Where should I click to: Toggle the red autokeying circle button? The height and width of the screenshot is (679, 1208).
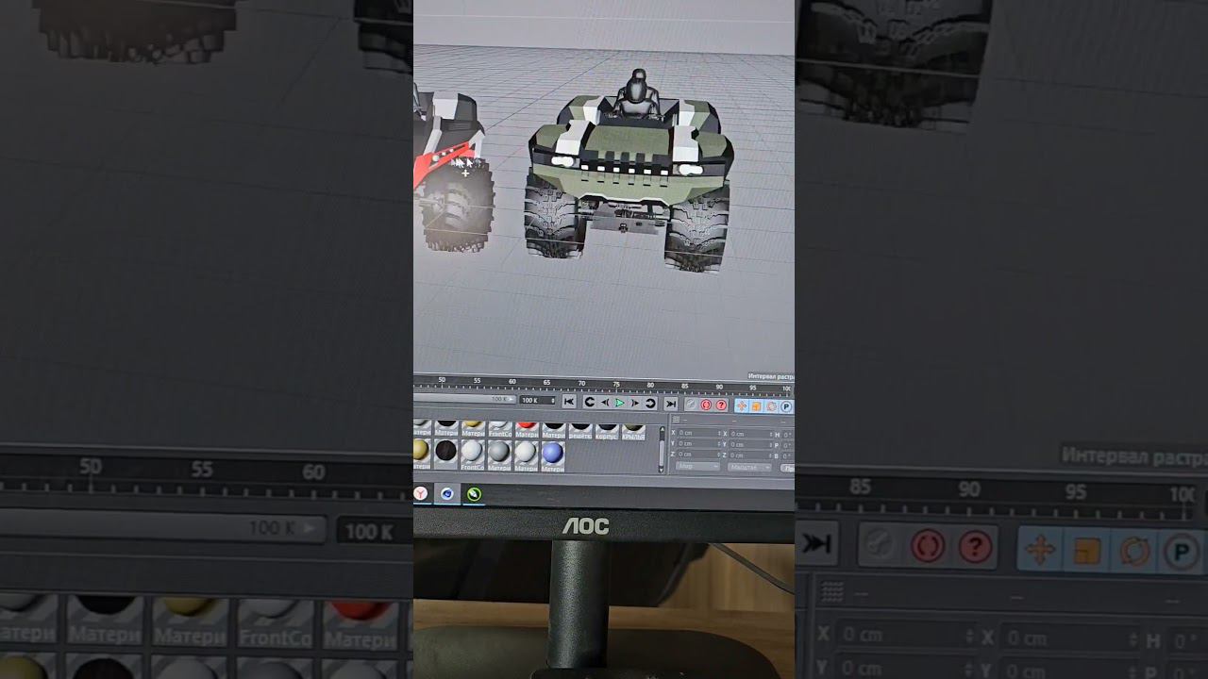706,406
